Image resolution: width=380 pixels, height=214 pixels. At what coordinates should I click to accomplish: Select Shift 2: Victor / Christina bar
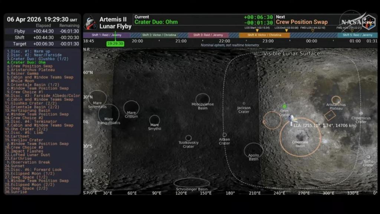click(x=159, y=35)
